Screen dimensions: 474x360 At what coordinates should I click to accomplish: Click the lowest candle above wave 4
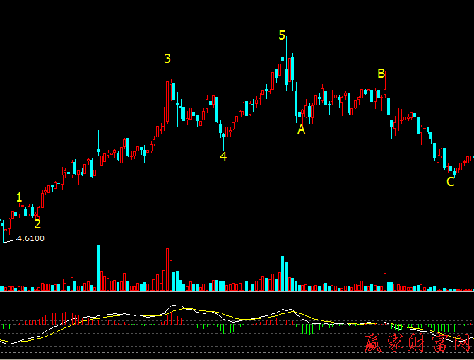click(x=223, y=134)
